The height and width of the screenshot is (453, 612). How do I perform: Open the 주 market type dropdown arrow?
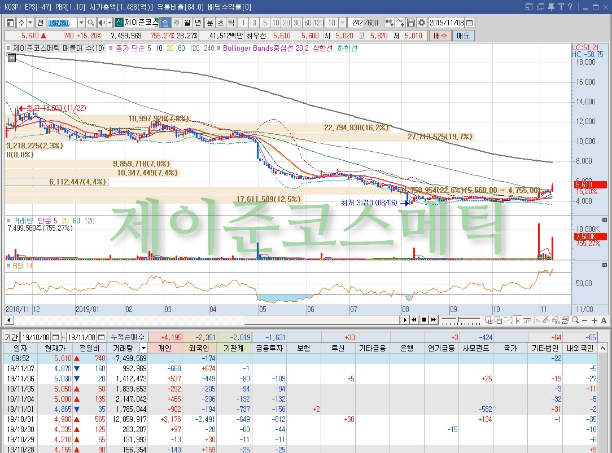(30, 23)
